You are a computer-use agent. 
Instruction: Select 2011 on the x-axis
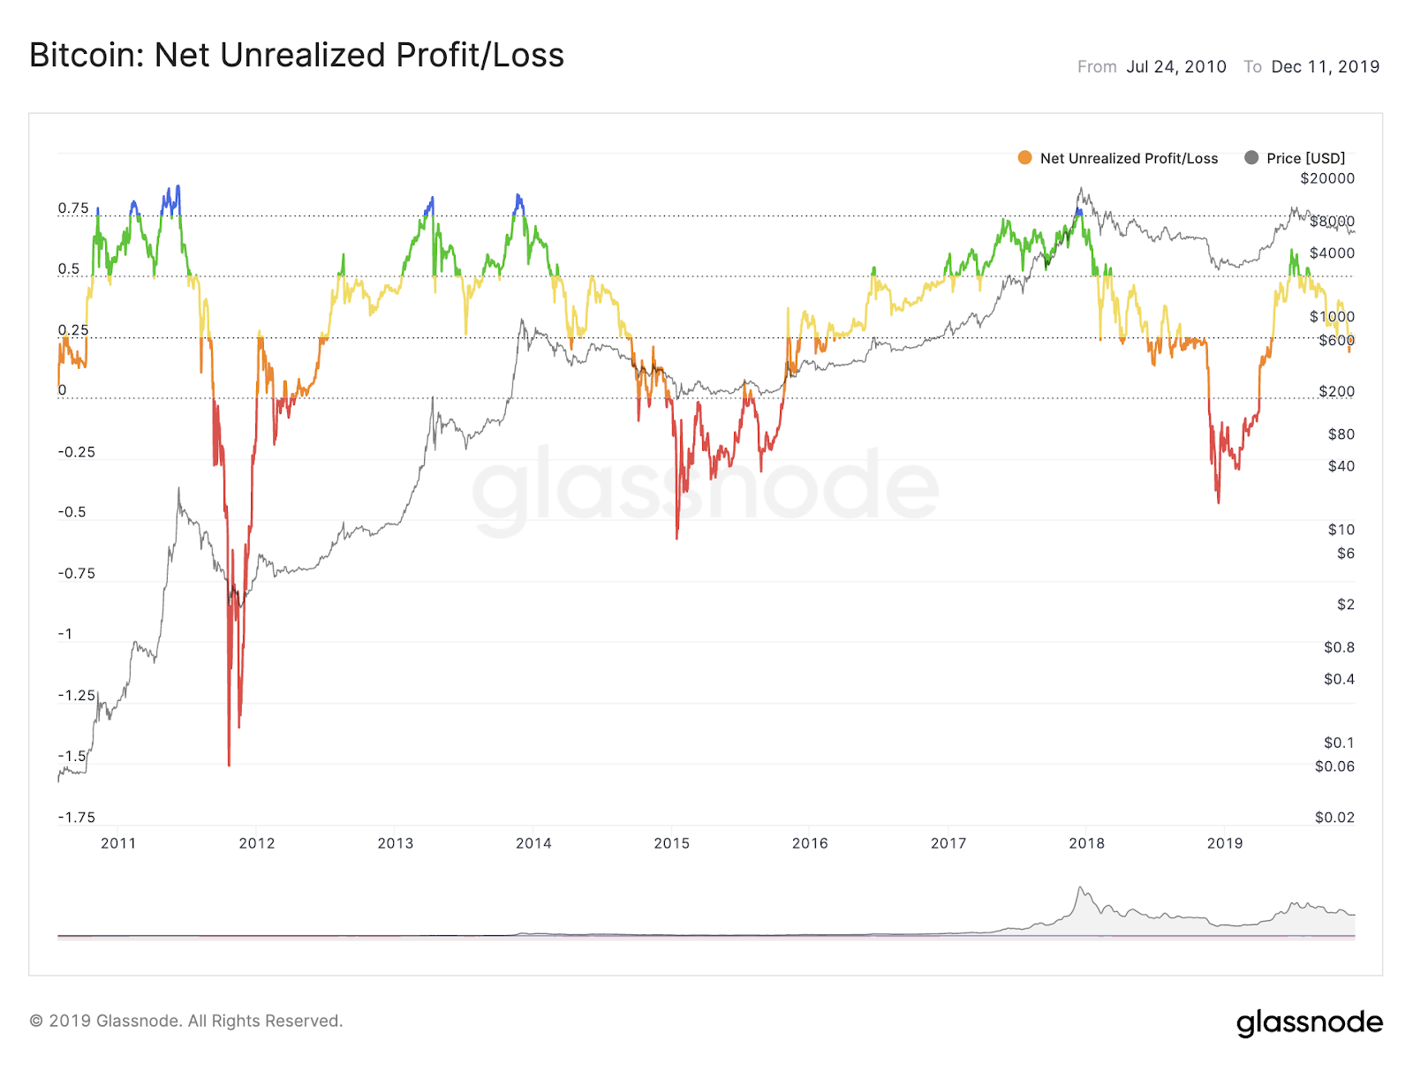point(118,843)
